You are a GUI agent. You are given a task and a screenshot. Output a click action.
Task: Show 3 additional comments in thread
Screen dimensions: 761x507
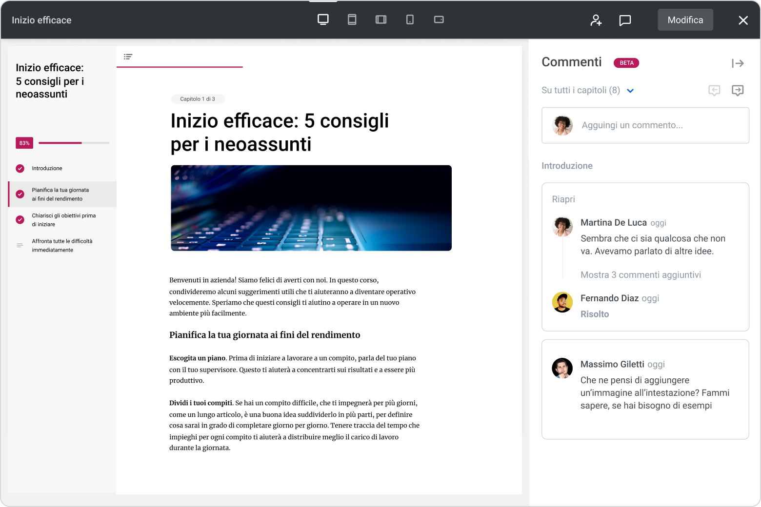[x=641, y=274]
